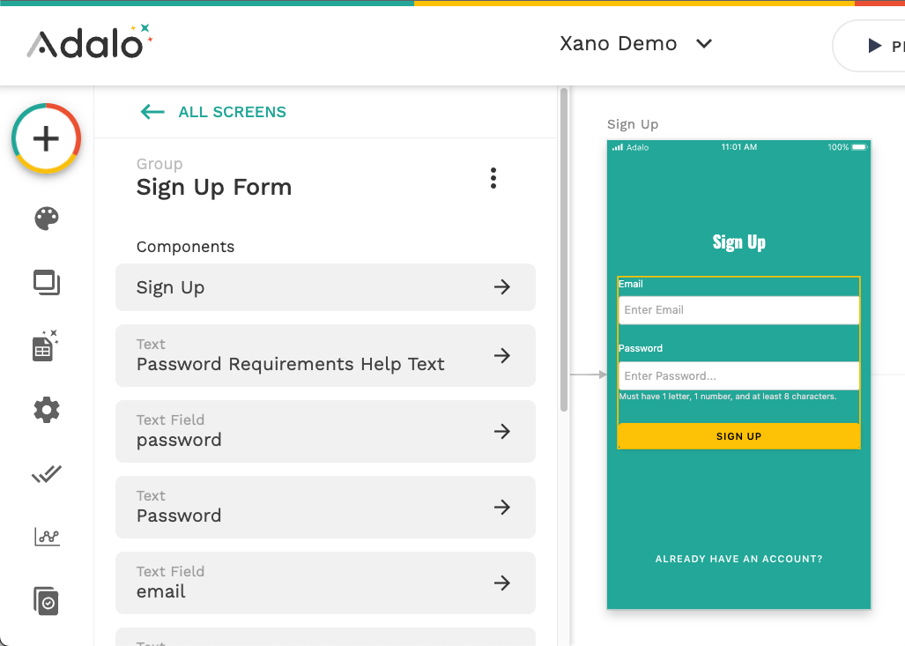Expand the password Text Field component

tap(325, 431)
